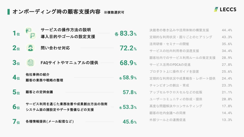Screen dimensions: 244x137
Task: Select the 顧客との定例会議 row label
Action: (x=39, y=92)
